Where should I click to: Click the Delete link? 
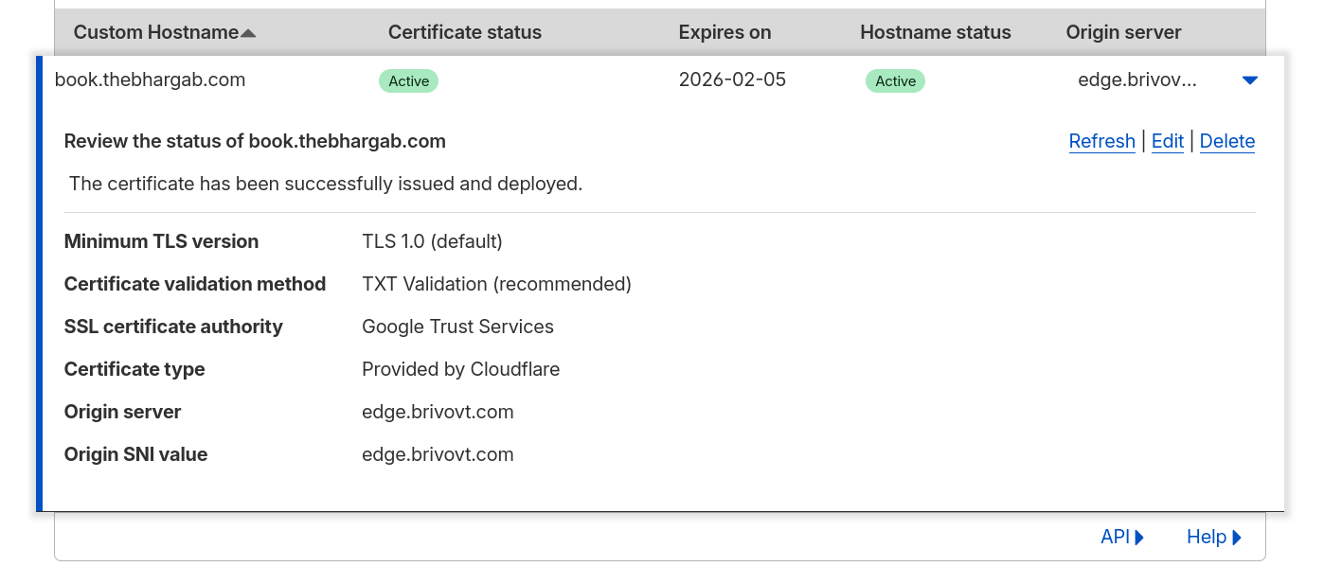point(1226,141)
